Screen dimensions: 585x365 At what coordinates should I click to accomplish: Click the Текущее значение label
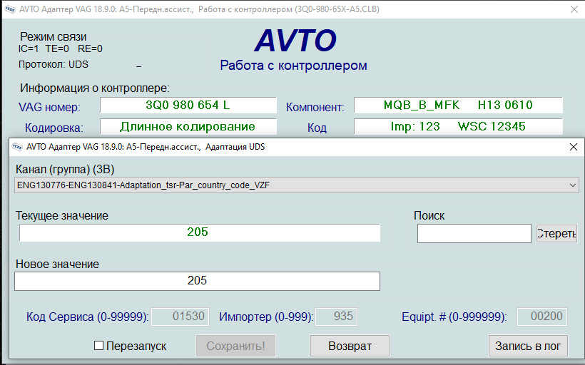62,216
